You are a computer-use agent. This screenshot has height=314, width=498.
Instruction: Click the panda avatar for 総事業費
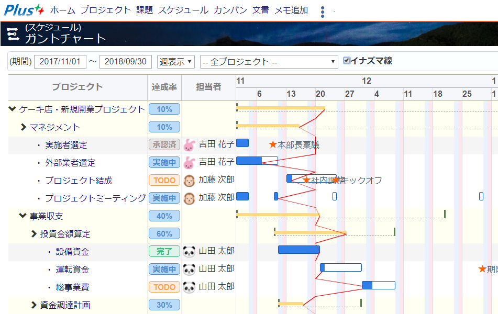pyautogui.click(x=189, y=287)
